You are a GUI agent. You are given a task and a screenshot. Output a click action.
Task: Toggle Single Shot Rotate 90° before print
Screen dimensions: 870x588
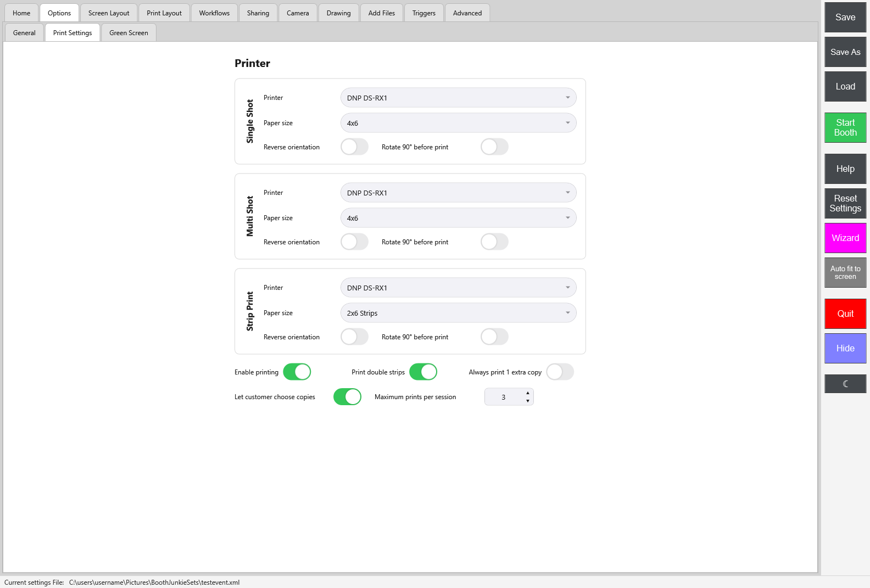494,147
